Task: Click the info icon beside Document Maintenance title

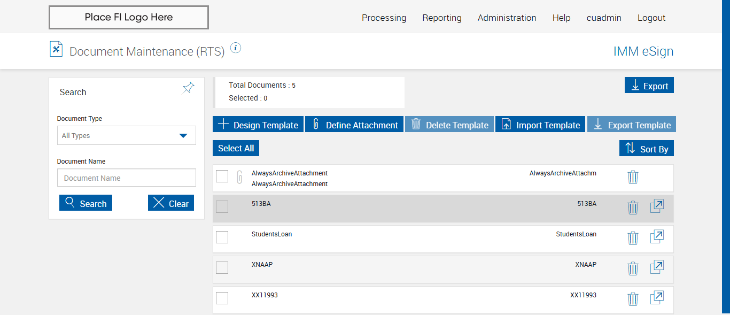Action: pos(236,48)
